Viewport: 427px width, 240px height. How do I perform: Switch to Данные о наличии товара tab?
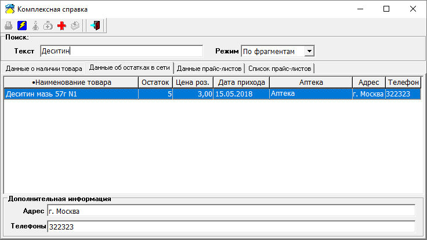click(x=44, y=68)
